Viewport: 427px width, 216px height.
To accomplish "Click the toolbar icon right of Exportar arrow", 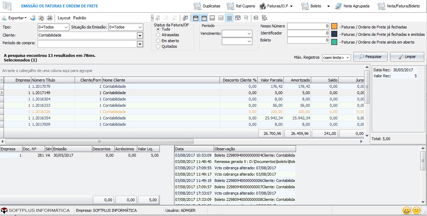I will point(33,18).
